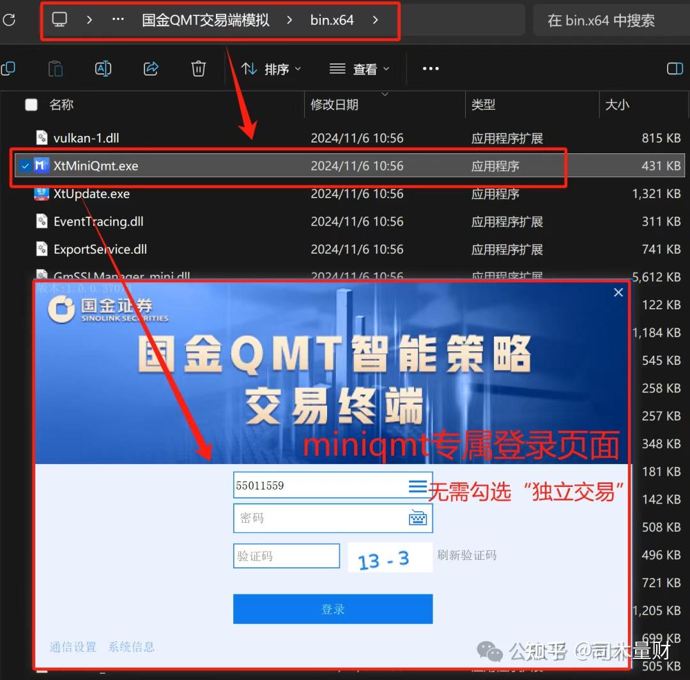Open the toolbar's see-more (...) menu

(430, 68)
